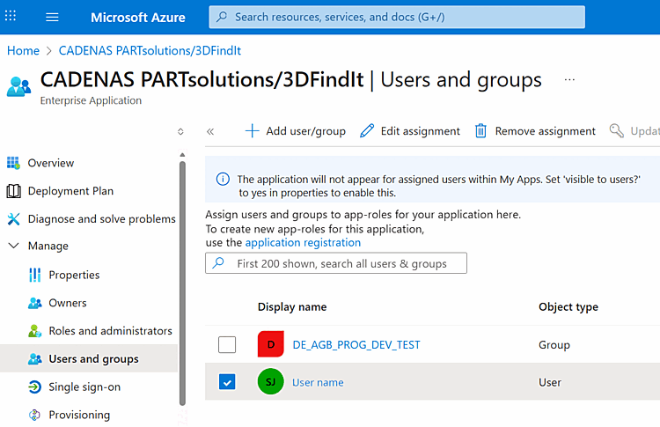Open Roles and administrators
660x427 pixels.
[x=110, y=331]
